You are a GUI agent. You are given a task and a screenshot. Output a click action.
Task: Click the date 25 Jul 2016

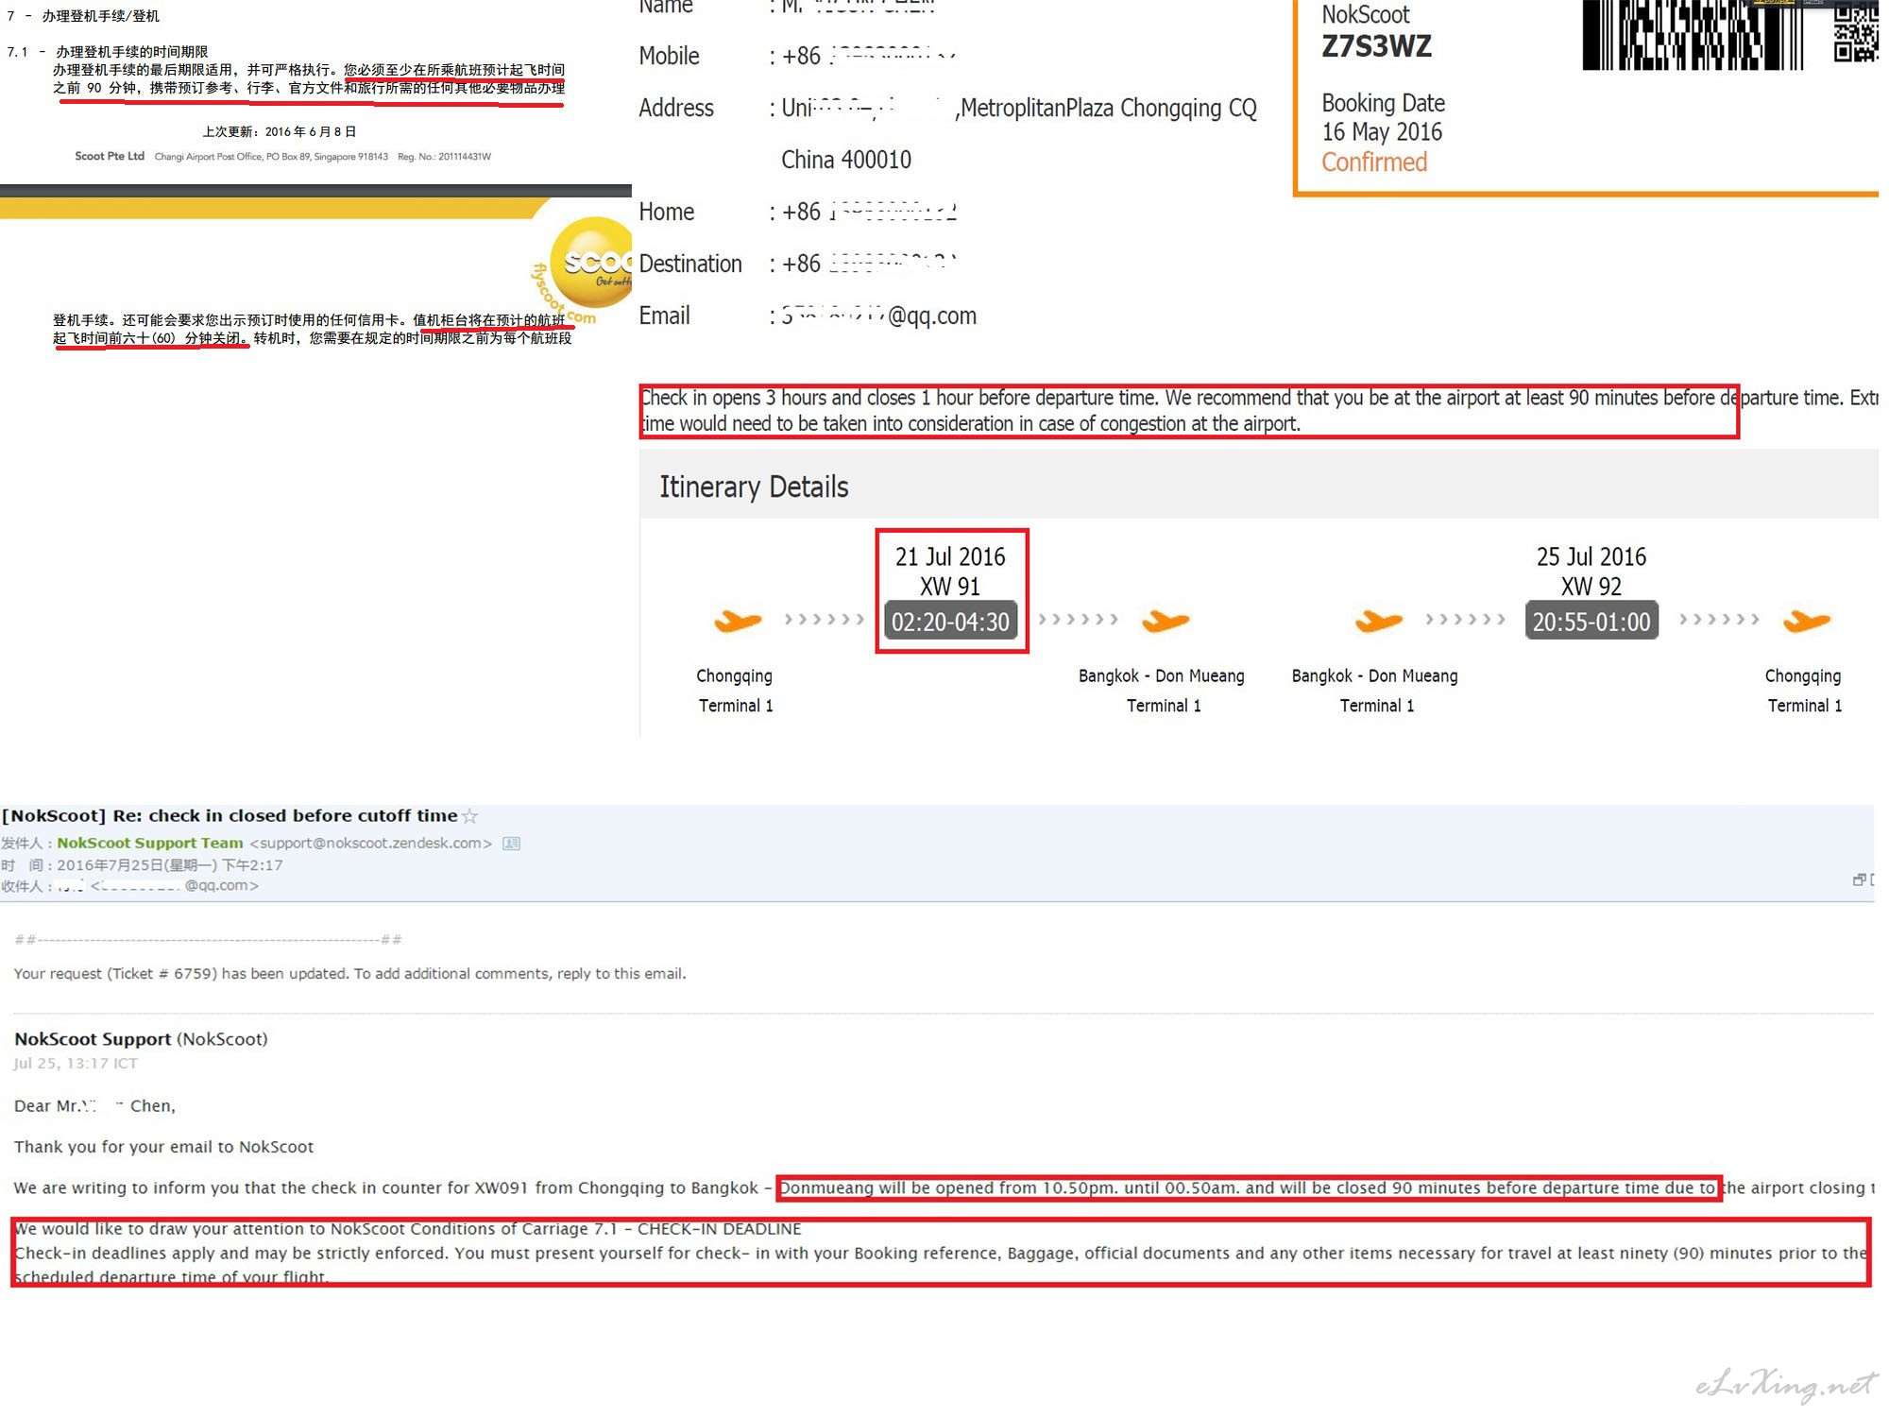(1591, 556)
